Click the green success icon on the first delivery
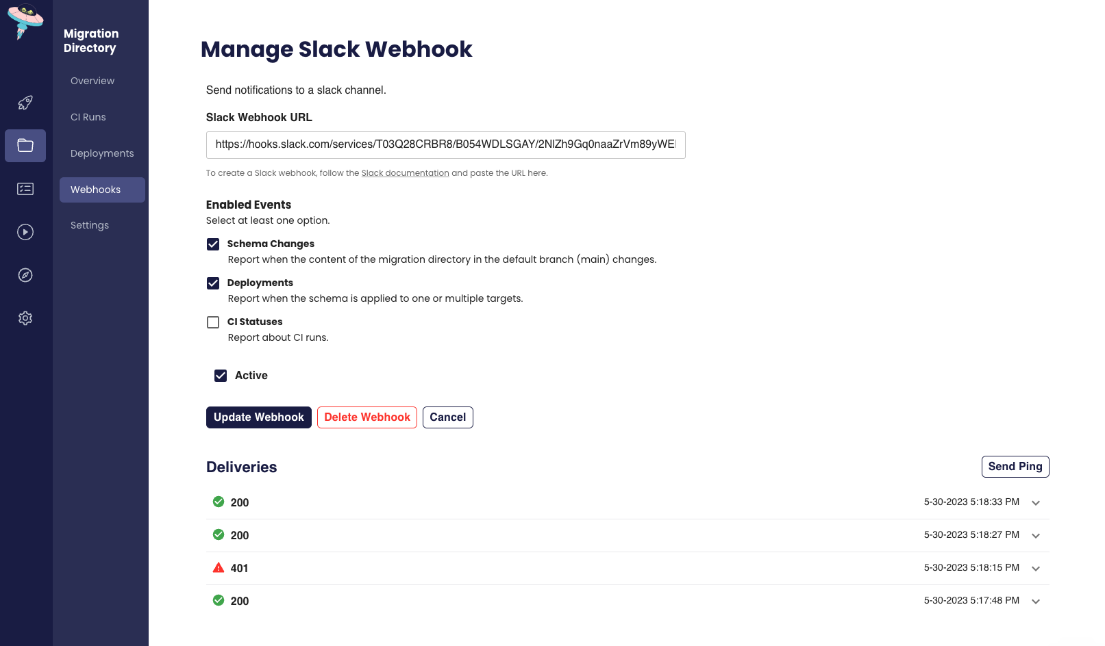This screenshot has width=1105, height=646. [x=219, y=502]
